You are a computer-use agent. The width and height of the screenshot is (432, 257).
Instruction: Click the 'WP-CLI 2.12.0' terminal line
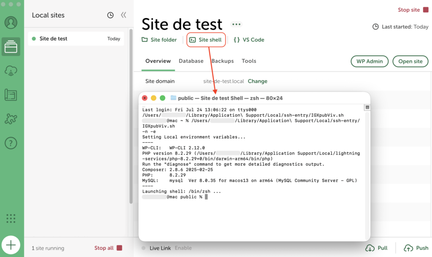(173, 148)
